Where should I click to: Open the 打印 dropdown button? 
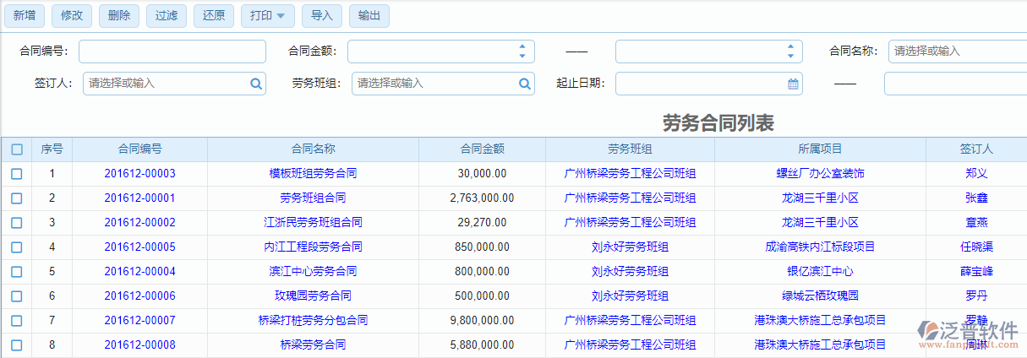coord(268,15)
